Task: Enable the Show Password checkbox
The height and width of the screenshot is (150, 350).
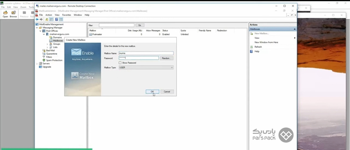Action: coord(120,63)
